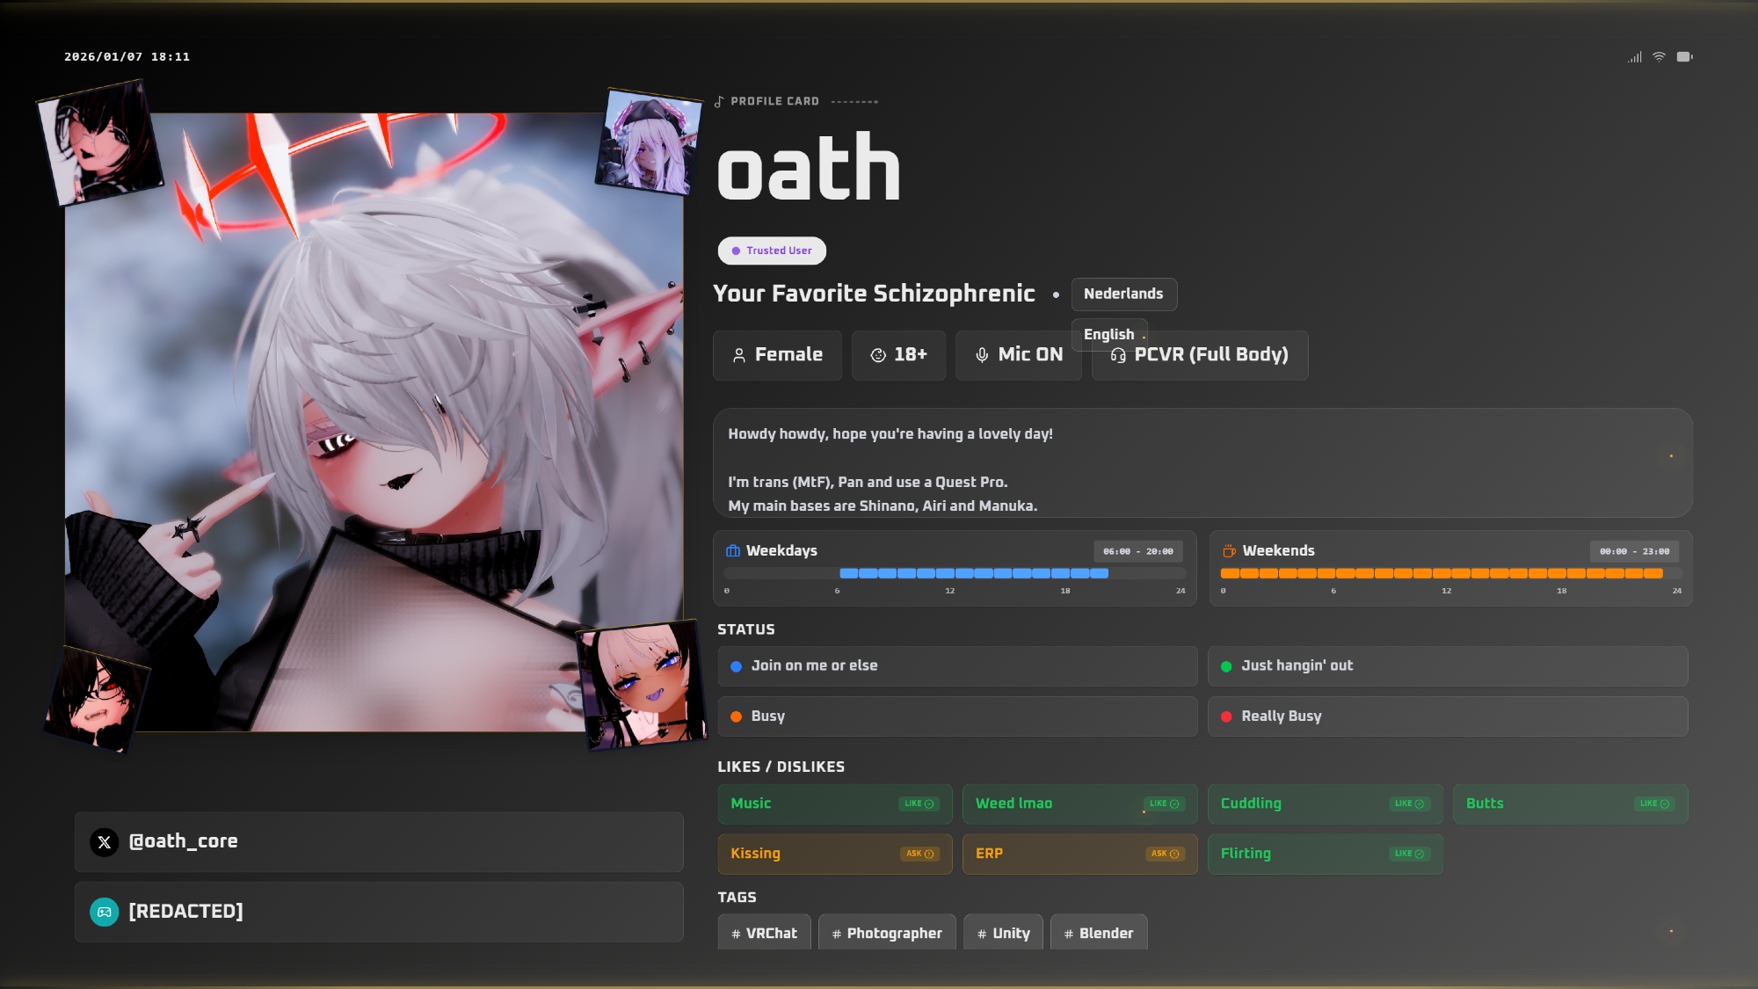Click the Nederlands language tag
The height and width of the screenshot is (989, 1758).
1123,295
